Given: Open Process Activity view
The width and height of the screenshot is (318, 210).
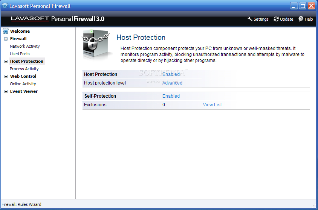Looking at the screenshot, I should (x=24, y=69).
